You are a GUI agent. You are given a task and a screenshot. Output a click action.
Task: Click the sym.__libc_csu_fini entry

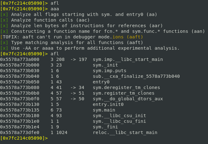click(116, 121)
